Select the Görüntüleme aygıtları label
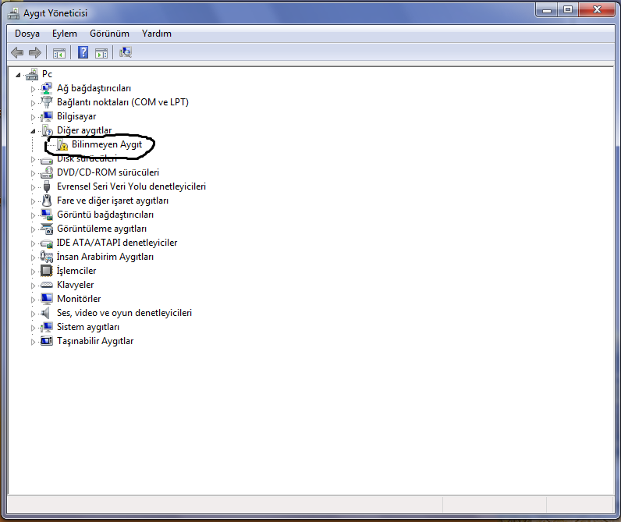 (101, 229)
